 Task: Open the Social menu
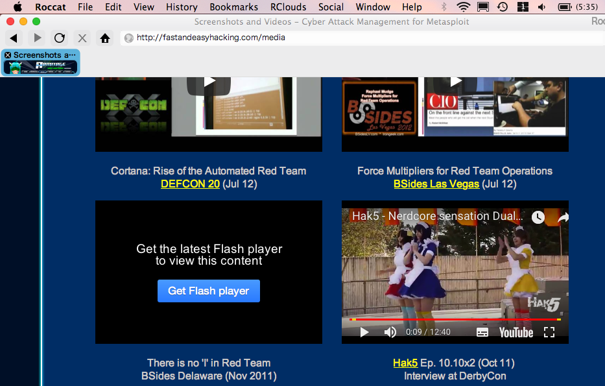(x=331, y=7)
